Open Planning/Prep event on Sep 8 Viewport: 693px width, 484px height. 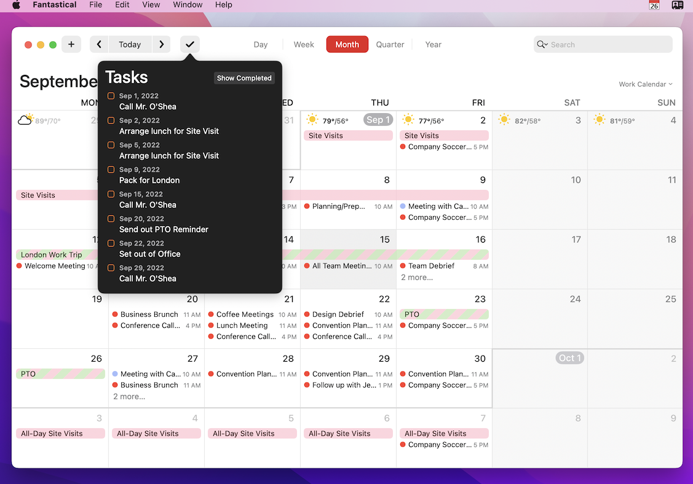click(348, 206)
